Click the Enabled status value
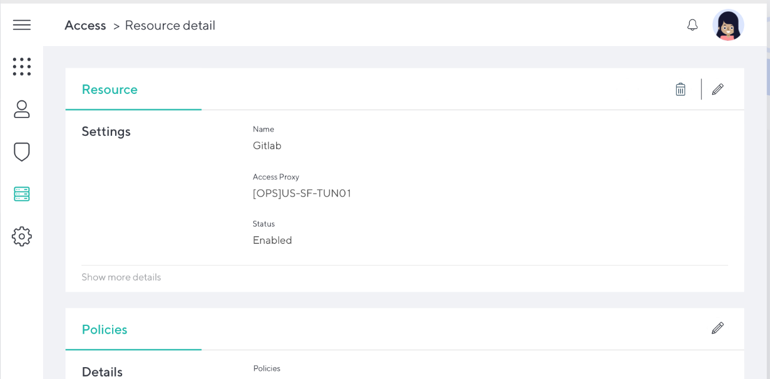Screen dimensions: 770x379 [272, 240]
